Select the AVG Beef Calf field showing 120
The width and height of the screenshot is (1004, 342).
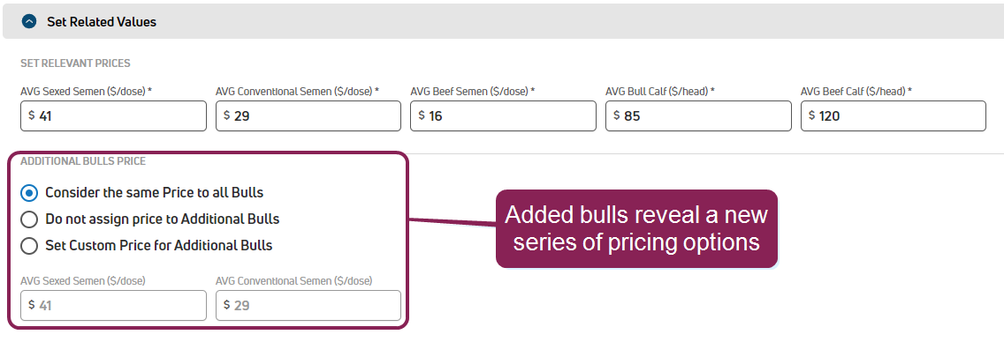(x=894, y=115)
